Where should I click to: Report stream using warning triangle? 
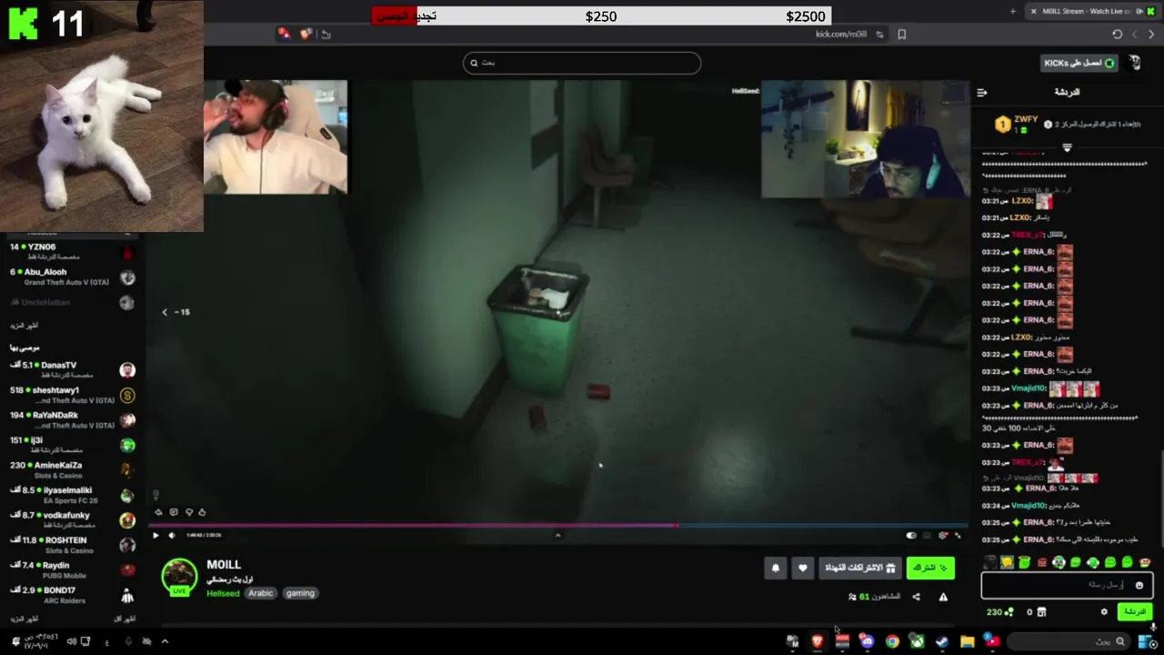tap(943, 597)
